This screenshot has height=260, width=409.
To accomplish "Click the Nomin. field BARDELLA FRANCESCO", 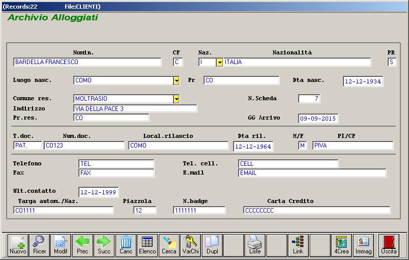I will 87,62.
